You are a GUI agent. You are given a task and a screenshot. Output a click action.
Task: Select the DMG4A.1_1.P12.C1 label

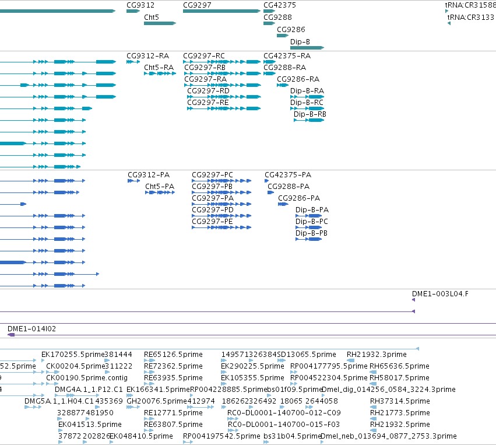[x=89, y=390]
